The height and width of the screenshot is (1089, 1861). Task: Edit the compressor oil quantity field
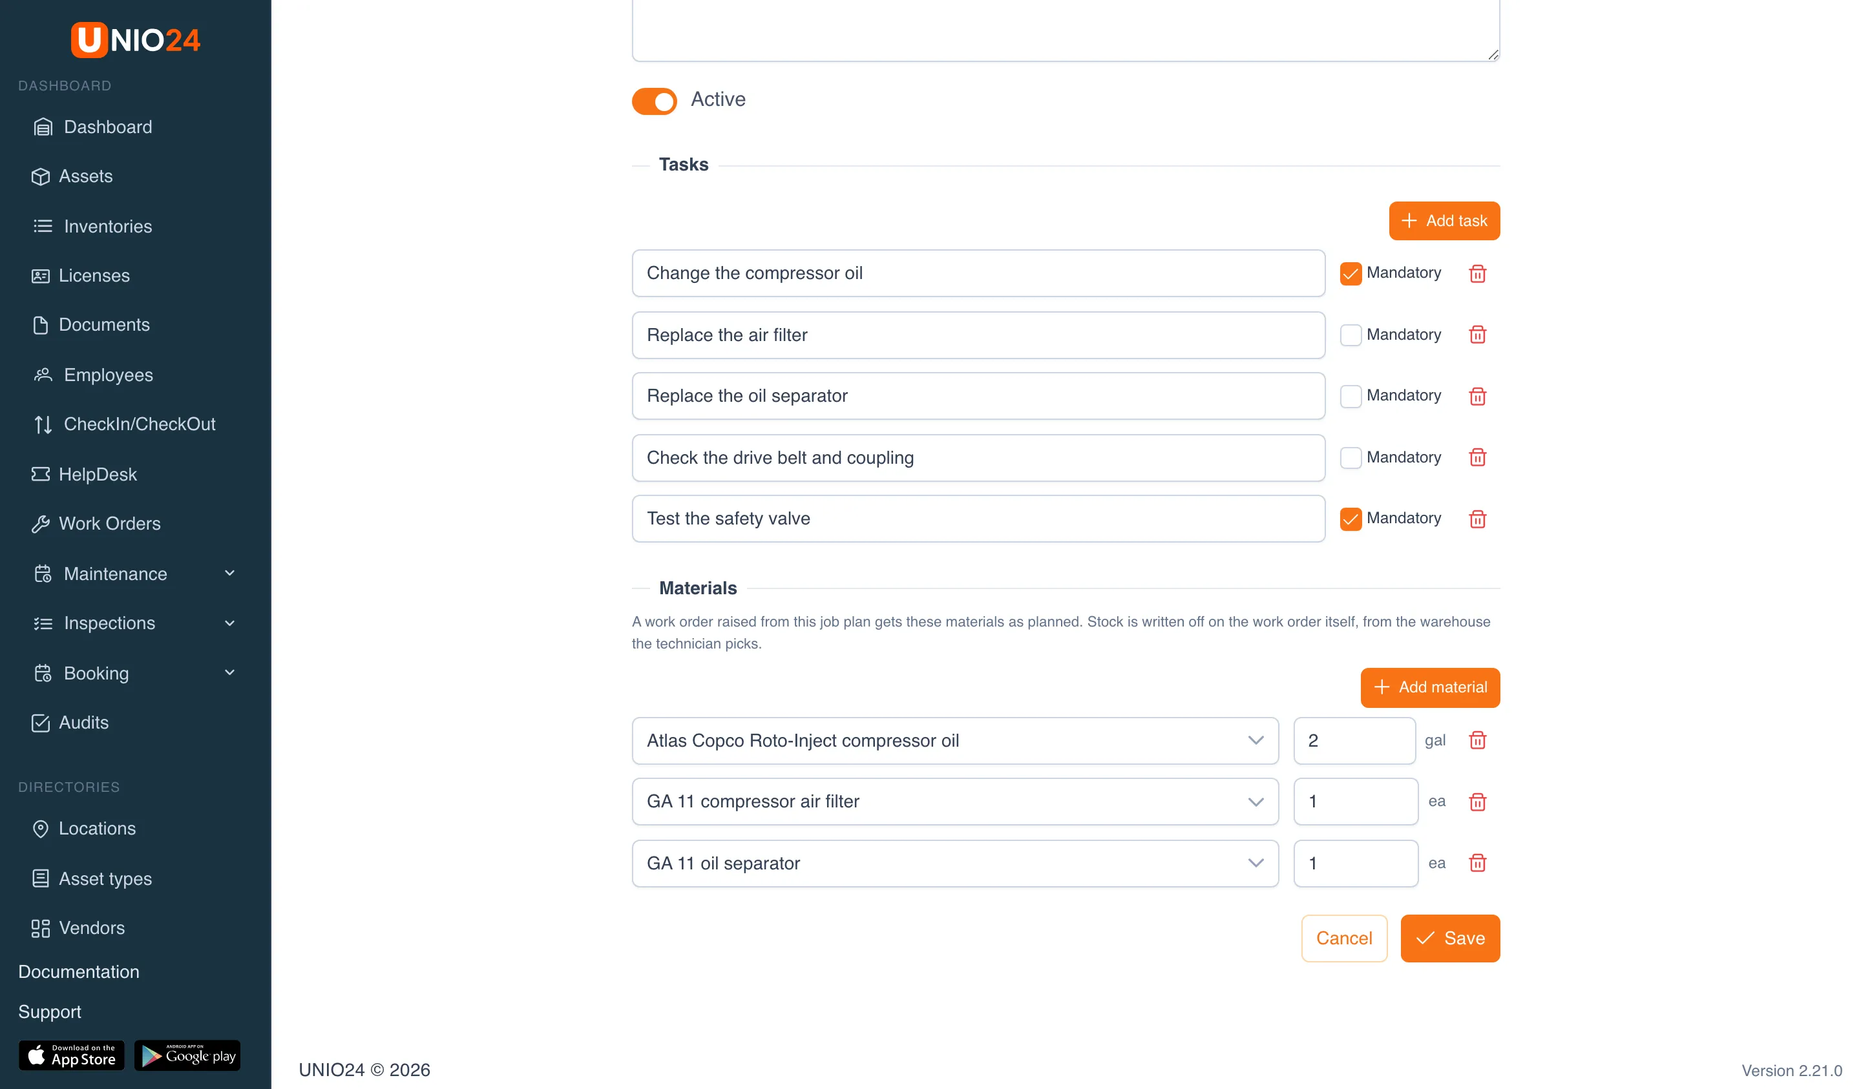(x=1354, y=740)
